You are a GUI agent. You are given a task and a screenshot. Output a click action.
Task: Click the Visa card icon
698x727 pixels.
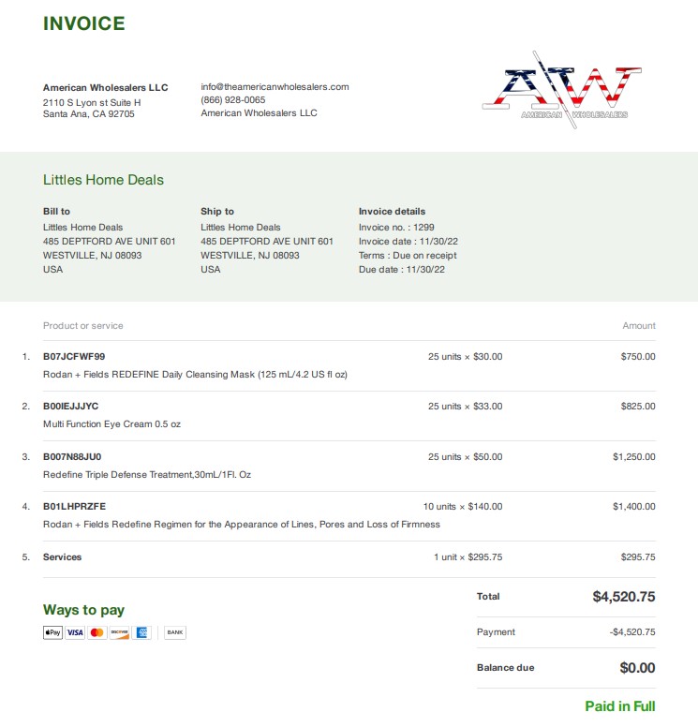coord(75,632)
